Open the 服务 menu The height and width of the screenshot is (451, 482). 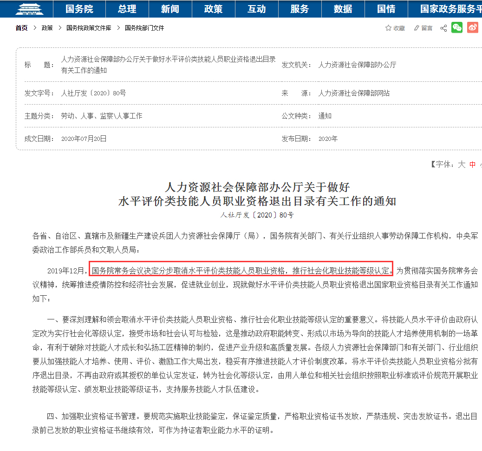[300, 9]
